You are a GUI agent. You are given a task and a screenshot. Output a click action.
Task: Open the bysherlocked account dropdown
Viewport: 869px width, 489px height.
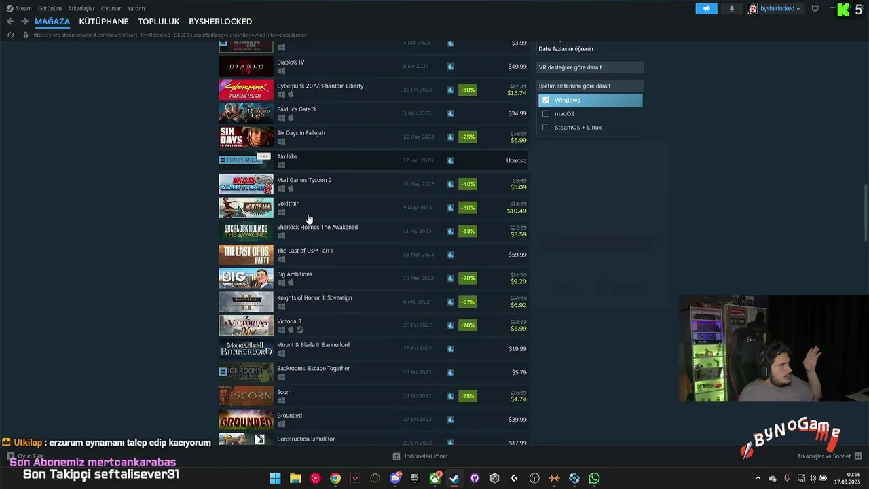[x=775, y=9]
